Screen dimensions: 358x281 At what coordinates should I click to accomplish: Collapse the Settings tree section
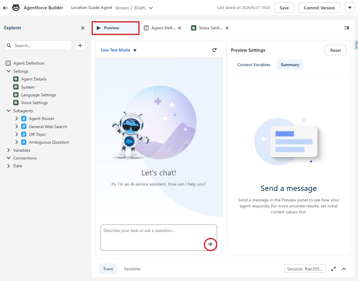8,71
